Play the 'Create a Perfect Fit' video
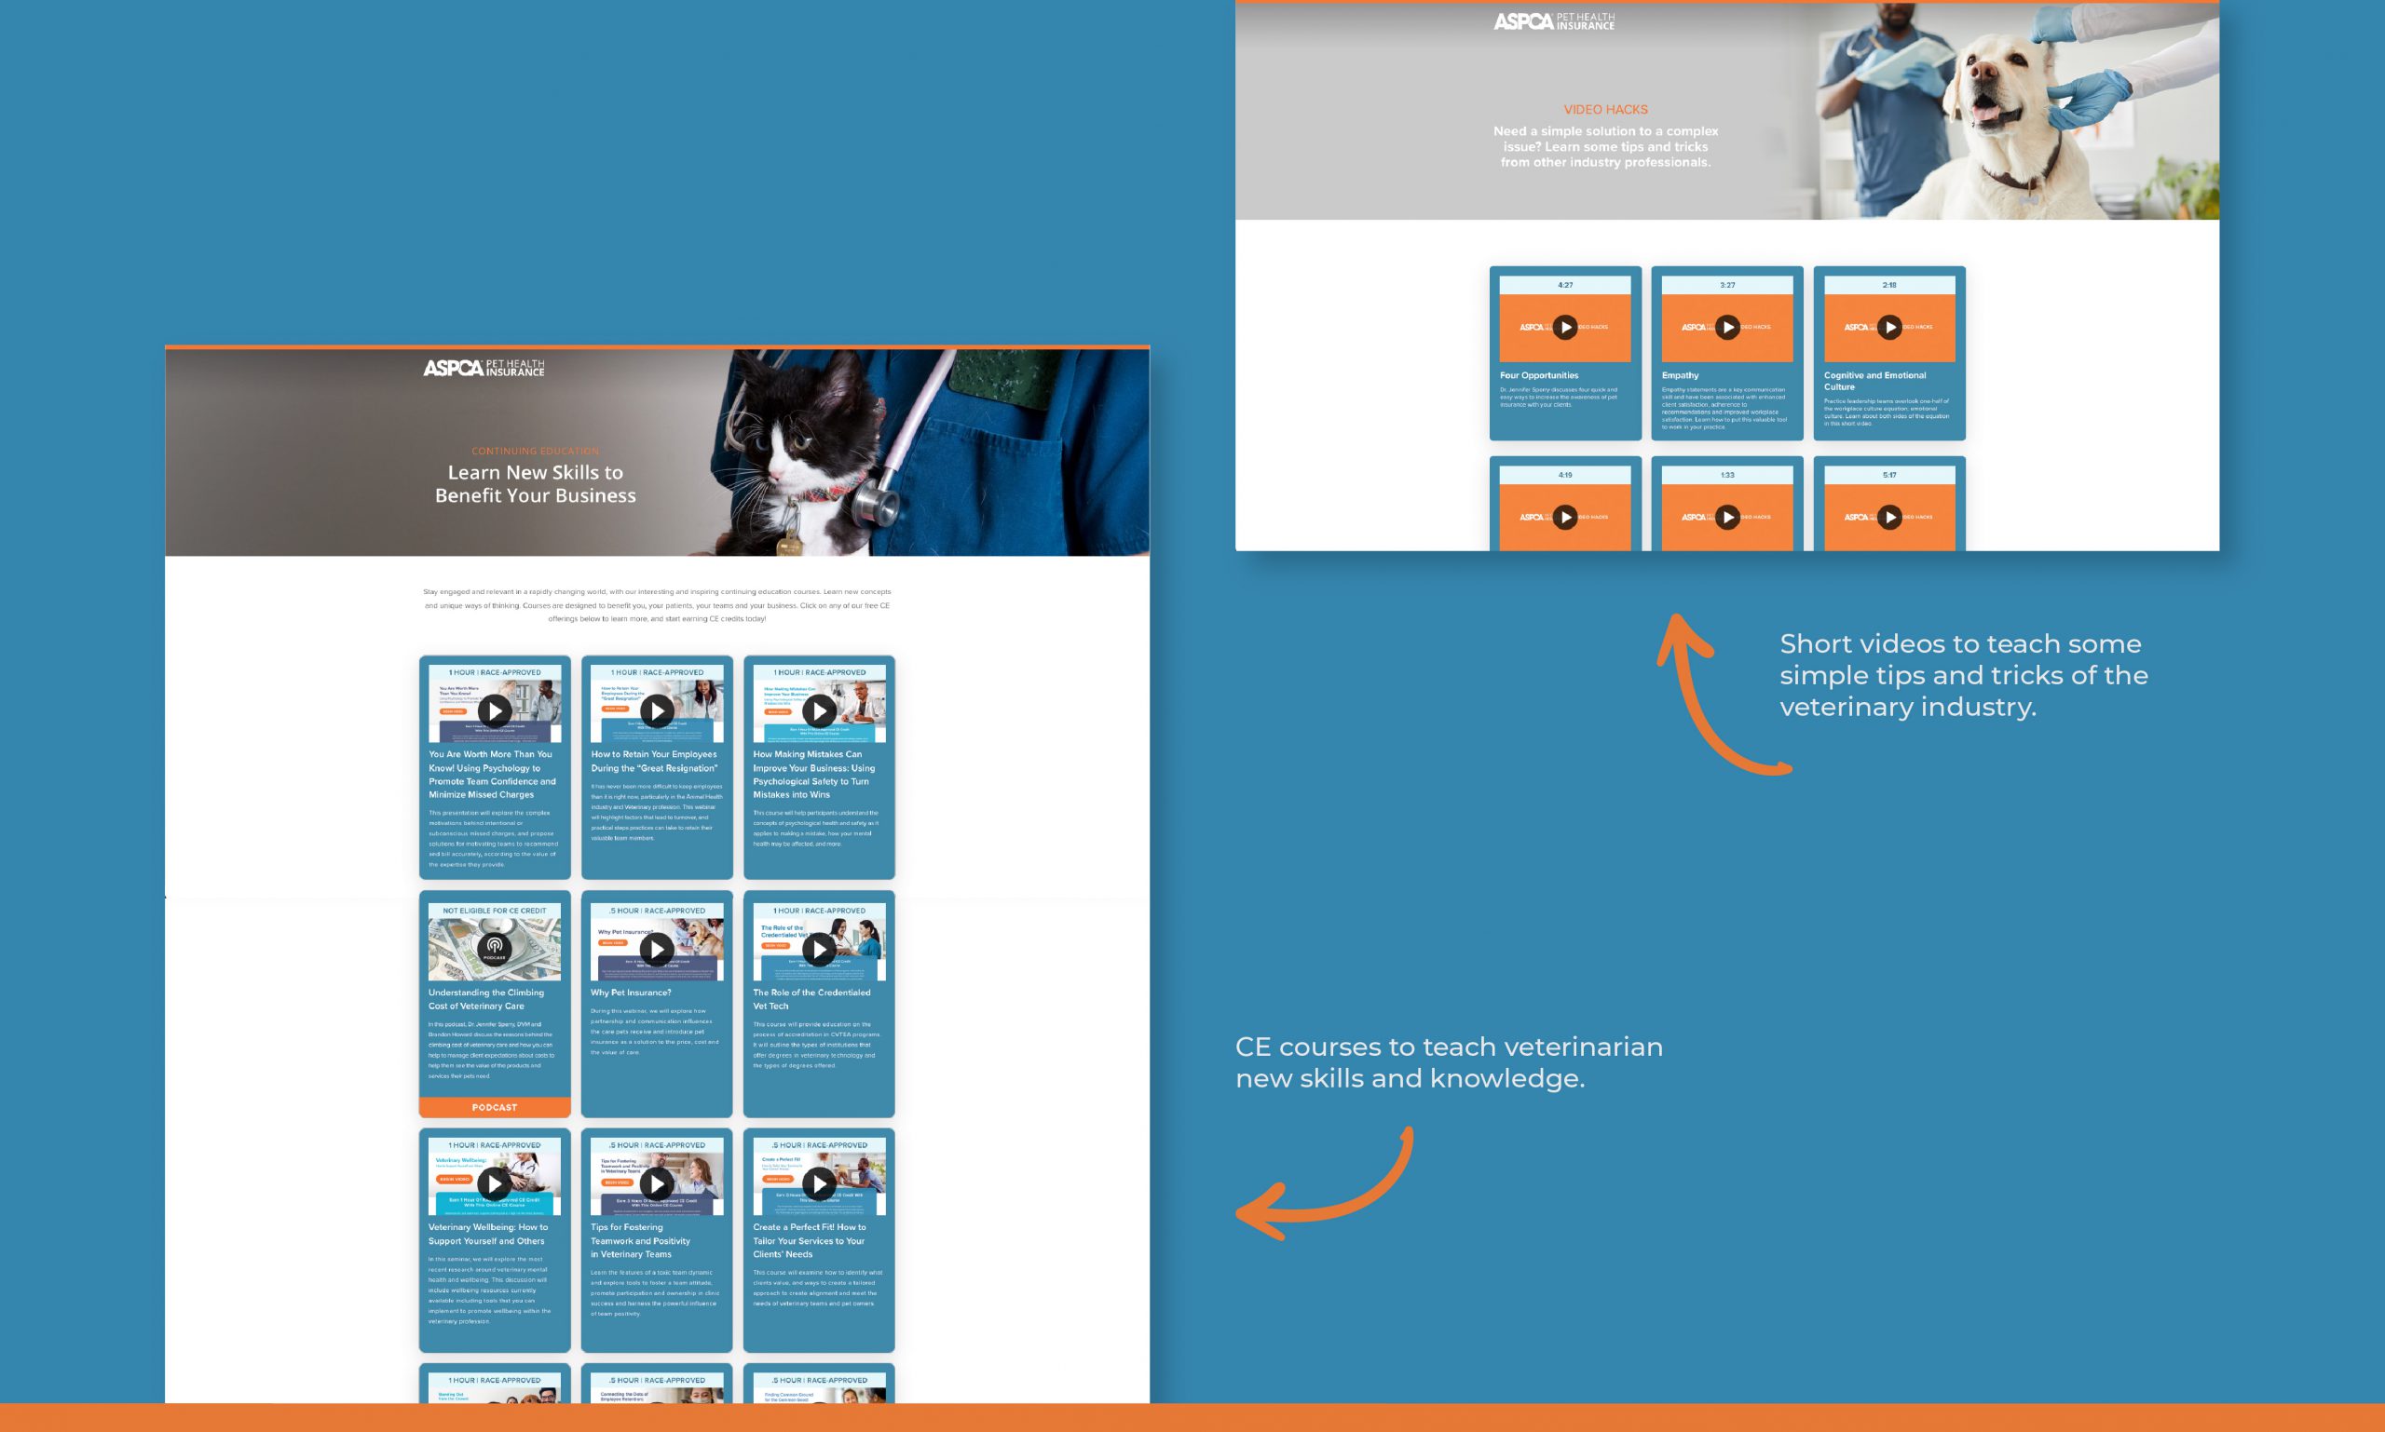Screen dimensions: 2385x1432 coord(819,1184)
